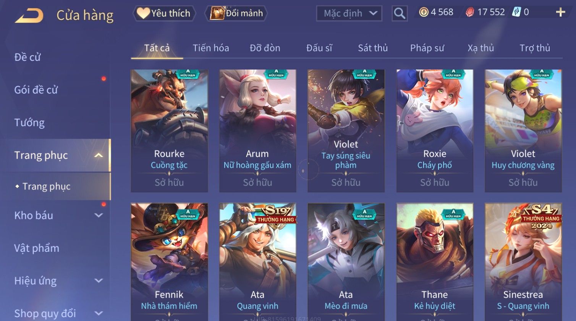Select the Tiến hóa tab
Viewport: 576px width, 321px height.
[211, 48]
